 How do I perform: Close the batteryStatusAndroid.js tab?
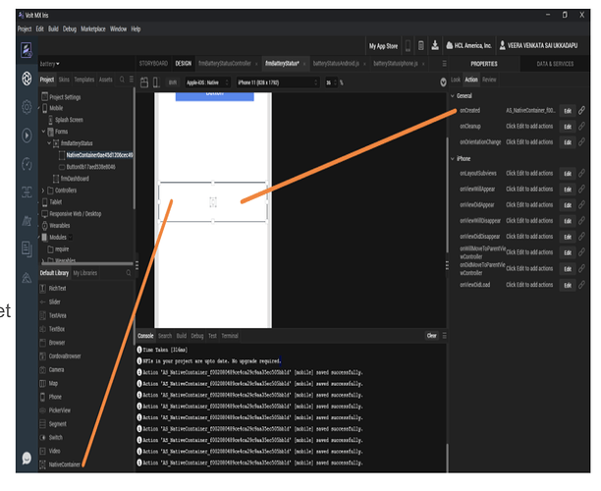(x=364, y=64)
